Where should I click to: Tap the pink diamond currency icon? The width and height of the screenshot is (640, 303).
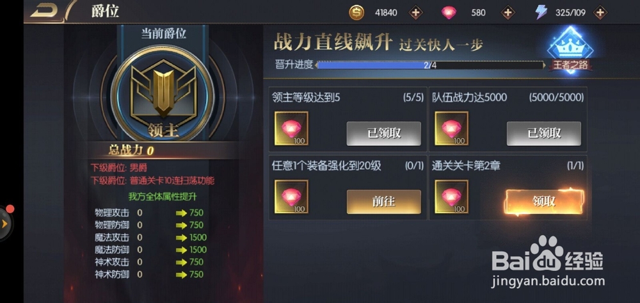[x=449, y=13]
